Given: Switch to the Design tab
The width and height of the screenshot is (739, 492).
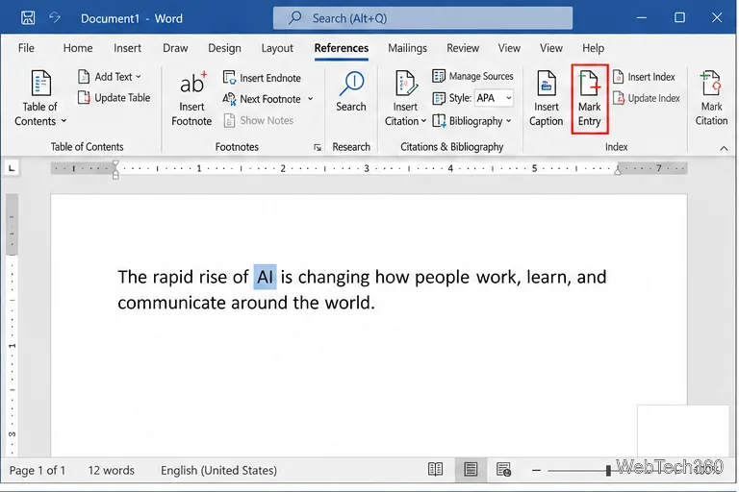Looking at the screenshot, I should click(224, 48).
